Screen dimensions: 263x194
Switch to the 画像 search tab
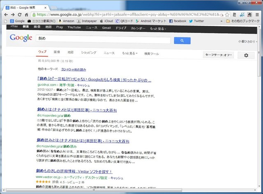(x=57, y=52)
